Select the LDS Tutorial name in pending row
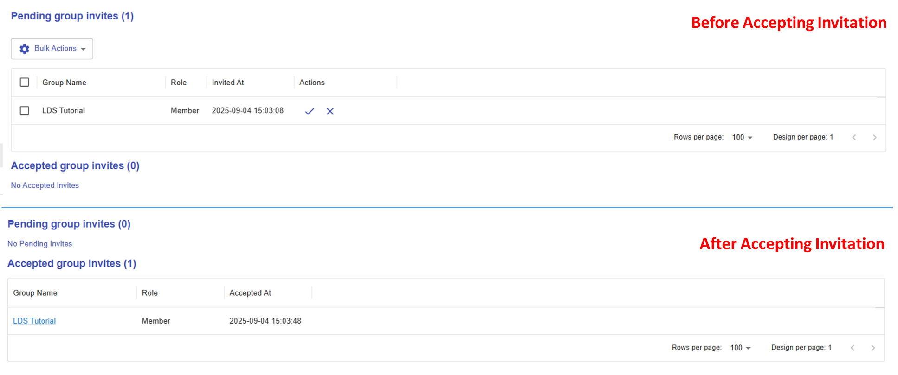The width and height of the screenshot is (898, 375). pos(64,111)
